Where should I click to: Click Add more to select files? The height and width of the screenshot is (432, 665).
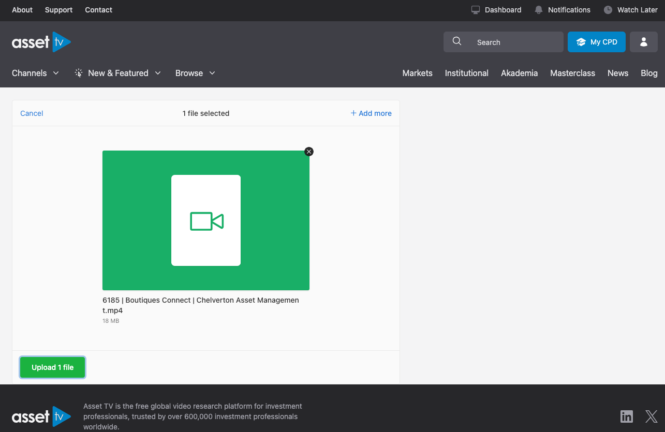point(371,113)
